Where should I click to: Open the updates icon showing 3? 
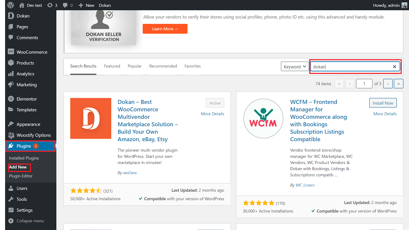[x=50, y=5]
